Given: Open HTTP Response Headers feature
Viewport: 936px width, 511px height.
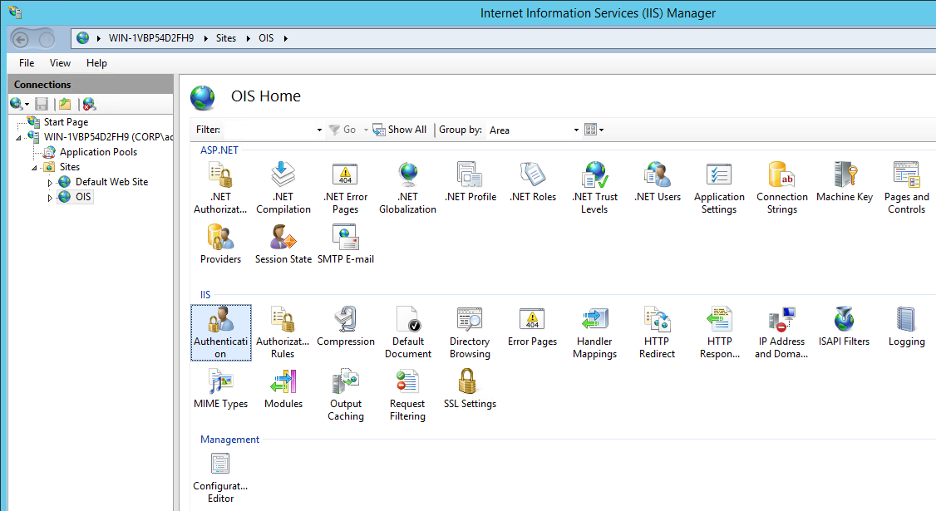Looking at the screenshot, I should (719, 332).
